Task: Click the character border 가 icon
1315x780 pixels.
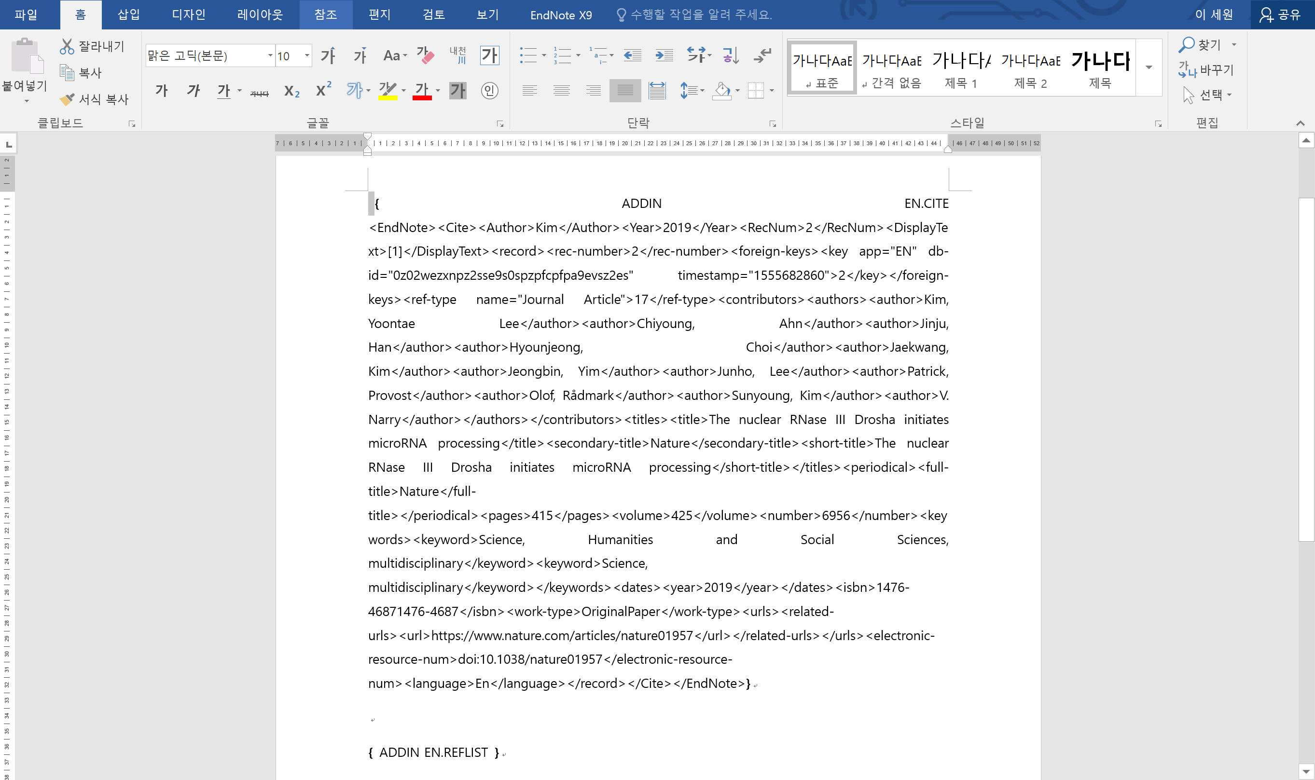Action: [489, 55]
